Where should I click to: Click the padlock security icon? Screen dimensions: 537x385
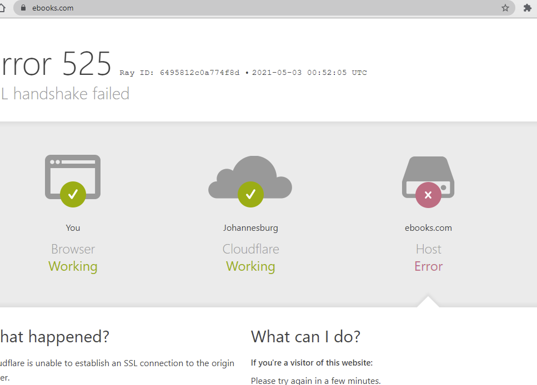click(23, 8)
